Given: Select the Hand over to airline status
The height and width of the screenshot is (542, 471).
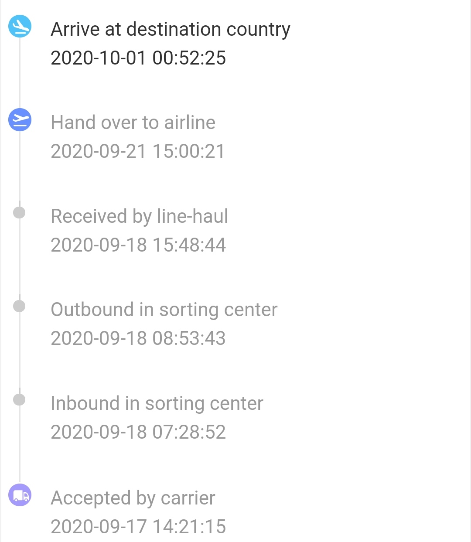Looking at the screenshot, I should [133, 123].
